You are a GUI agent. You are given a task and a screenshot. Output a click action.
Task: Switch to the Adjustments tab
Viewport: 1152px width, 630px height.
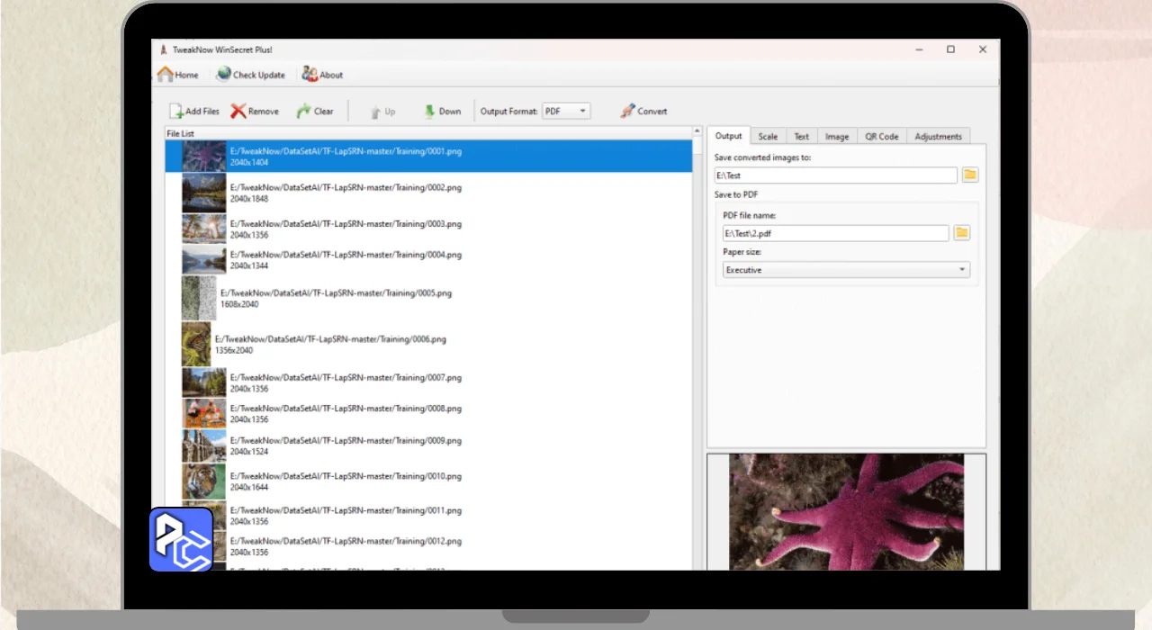pyautogui.click(x=938, y=137)
